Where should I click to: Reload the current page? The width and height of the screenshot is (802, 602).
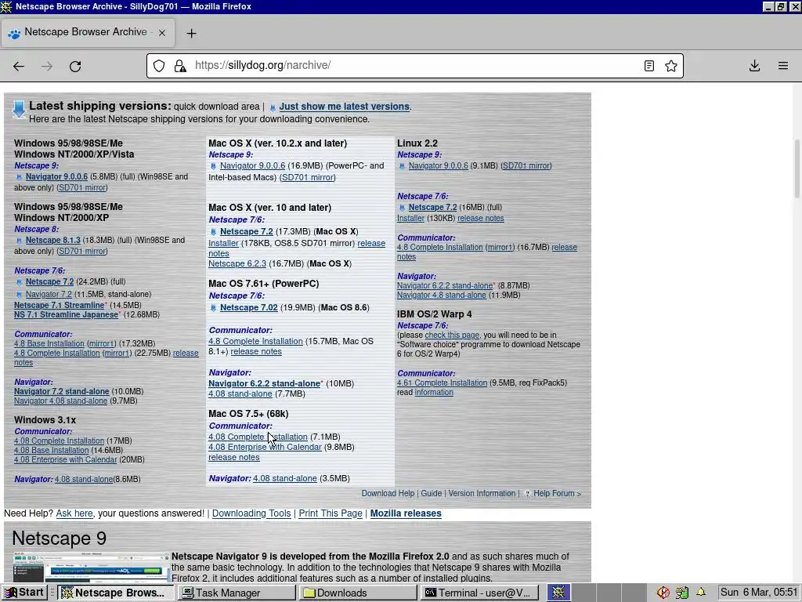click(x=75, y=66)
